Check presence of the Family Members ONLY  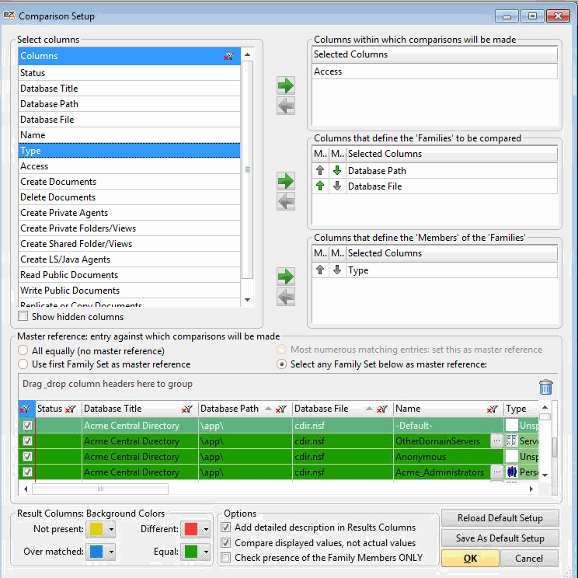click(226, 557)
